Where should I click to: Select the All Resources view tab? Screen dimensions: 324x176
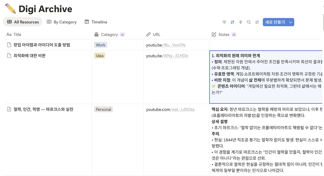coord(23,22)
